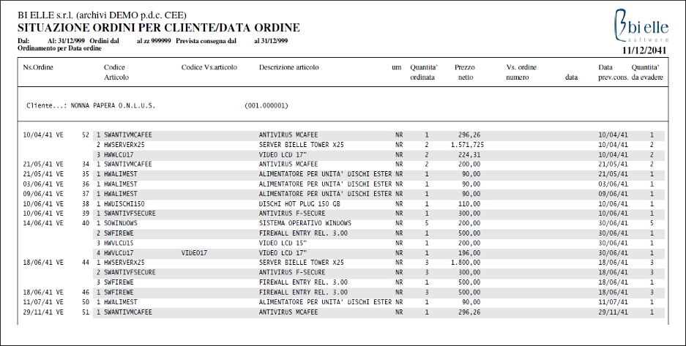Click order number 50
The image size is (686, 346).
(x=86, y=302)
